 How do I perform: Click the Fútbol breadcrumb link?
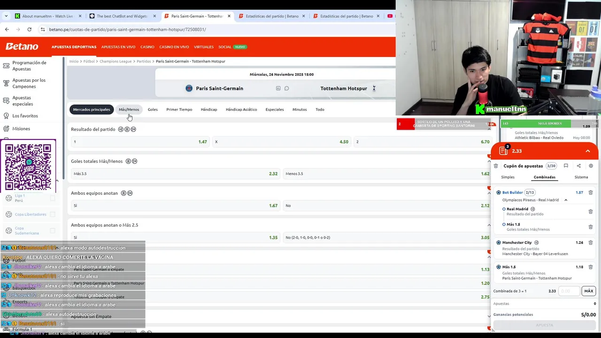(89, 61)
